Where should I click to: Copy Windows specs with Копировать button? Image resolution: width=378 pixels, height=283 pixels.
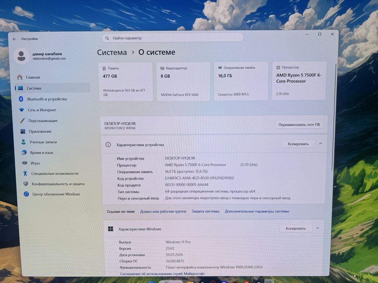point(296,228)
